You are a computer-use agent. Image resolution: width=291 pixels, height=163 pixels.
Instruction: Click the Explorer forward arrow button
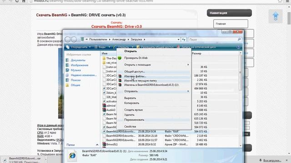[74, 39]
